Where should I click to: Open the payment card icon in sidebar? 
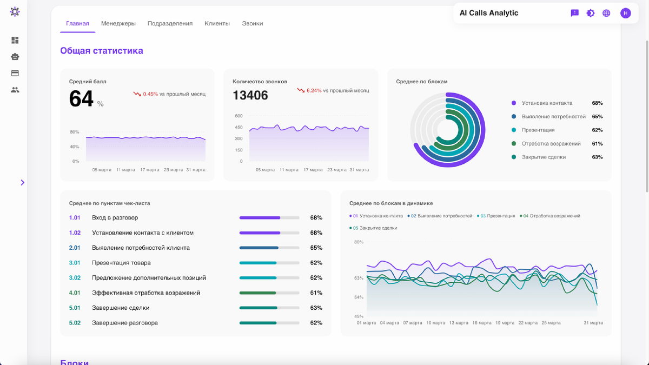15,73
